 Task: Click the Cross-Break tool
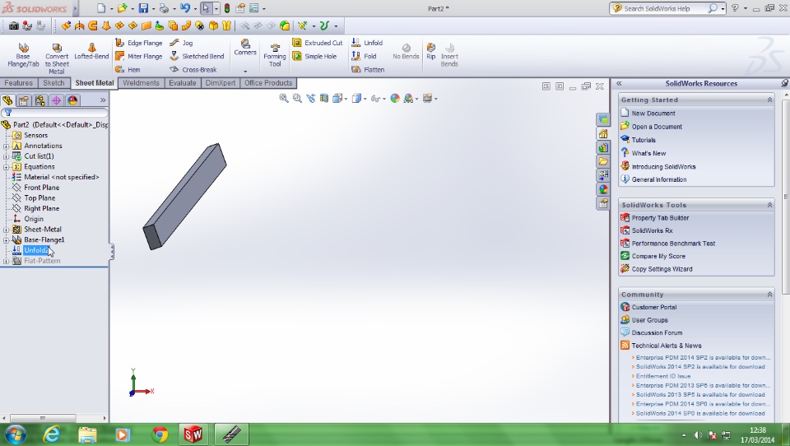[193, 70]
